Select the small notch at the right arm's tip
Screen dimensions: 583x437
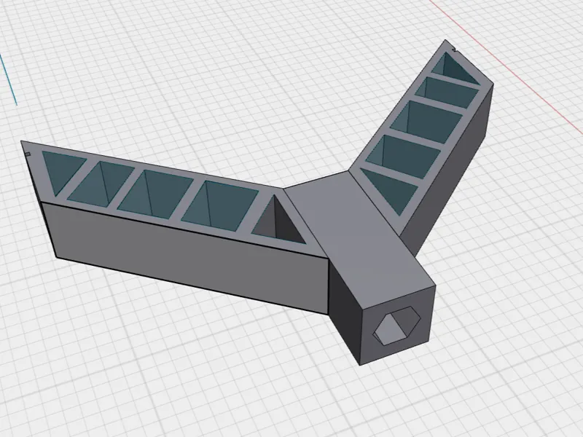click(x=453, y=49)
